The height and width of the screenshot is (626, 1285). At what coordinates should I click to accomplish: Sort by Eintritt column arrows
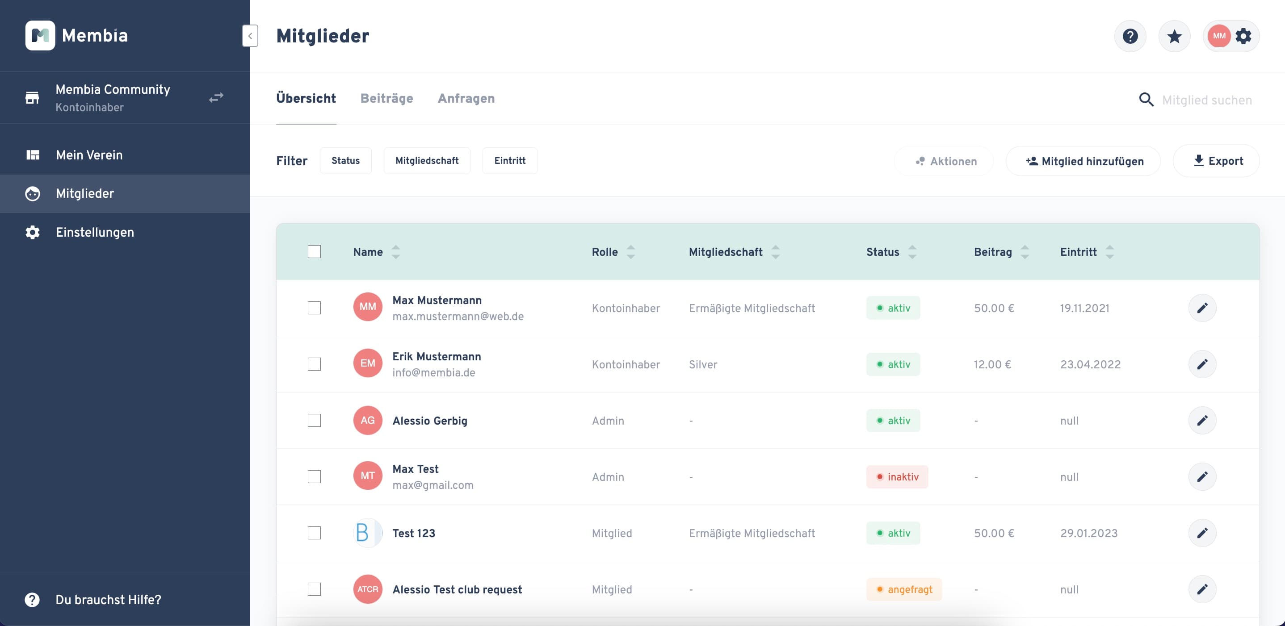click(x=1110, y=252)
